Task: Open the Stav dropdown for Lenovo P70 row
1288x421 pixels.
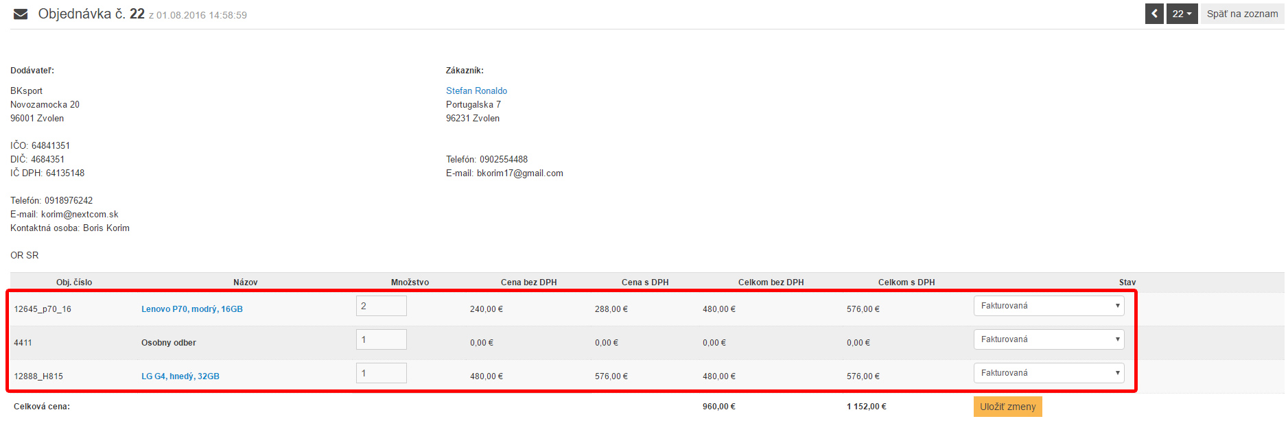Action: (1049, 306)
